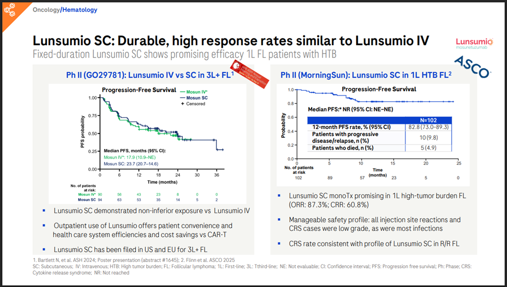Click 'No. of patients at risk' under MorningSun chart
This screenshot has width=507, height=287.
tap(299, 170)
